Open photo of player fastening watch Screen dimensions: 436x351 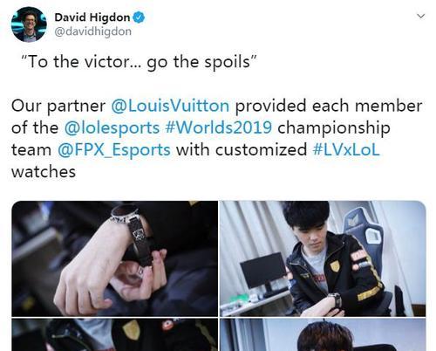(x=323, y=258)
